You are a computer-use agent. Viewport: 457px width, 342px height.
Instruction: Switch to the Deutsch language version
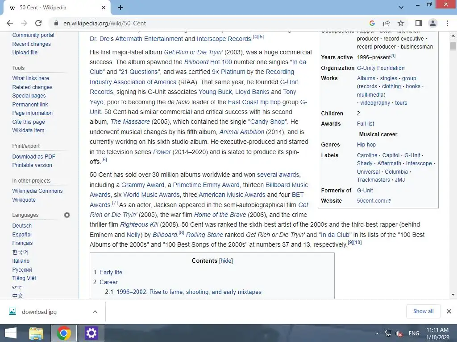click(x=22, y=226)
